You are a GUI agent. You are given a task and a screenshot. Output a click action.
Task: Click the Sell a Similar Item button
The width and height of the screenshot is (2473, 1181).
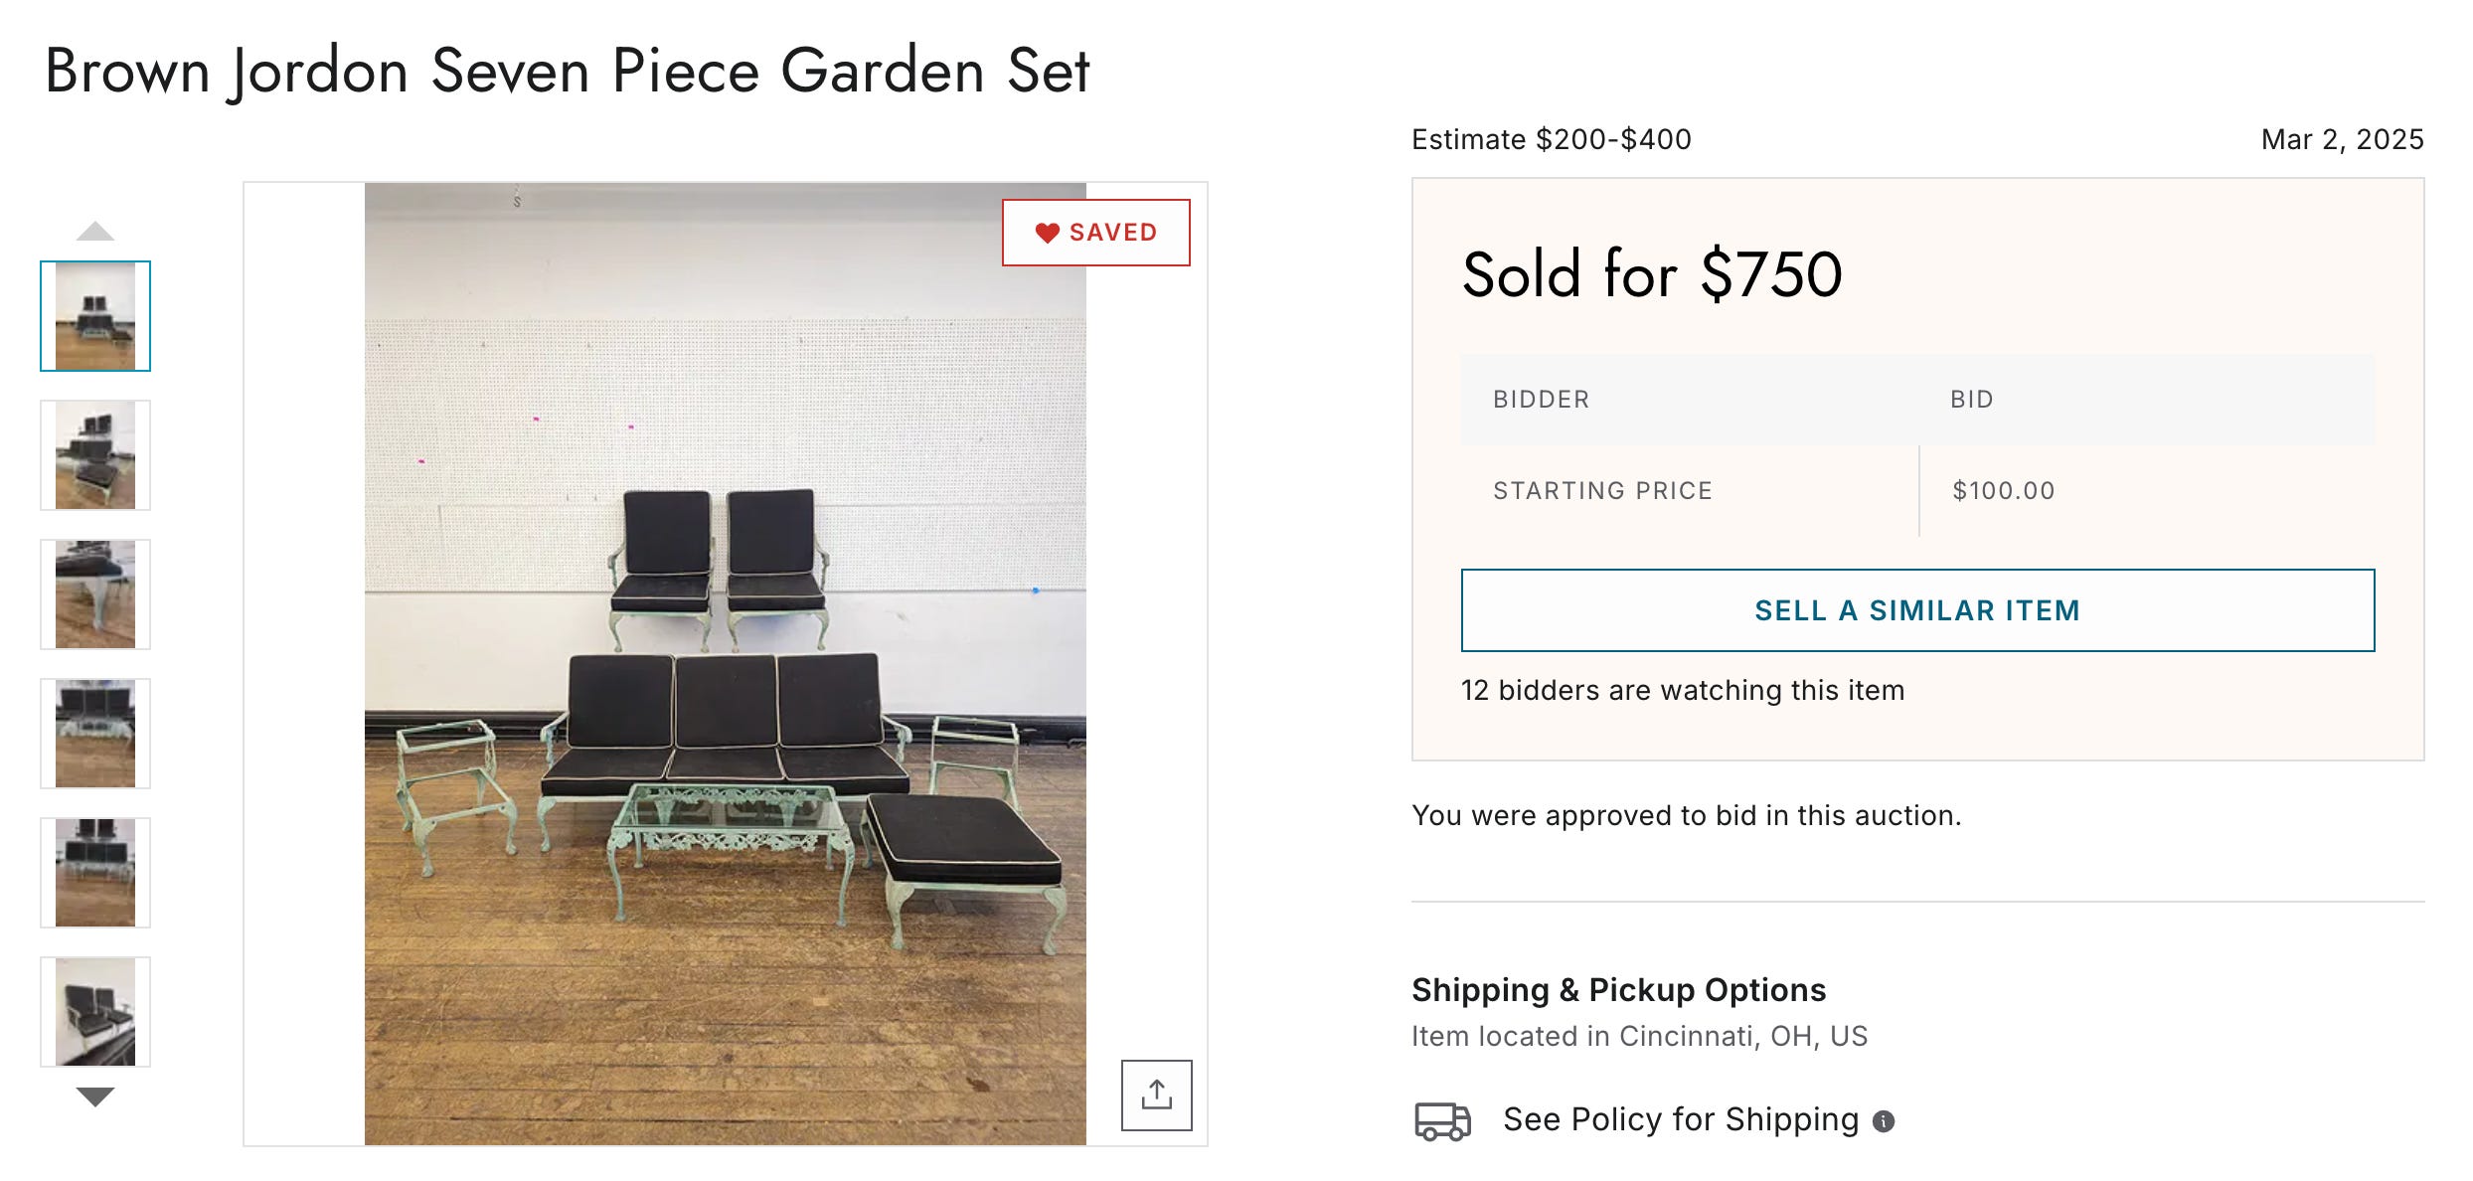pyautogui.click(x=1917, y=610)
